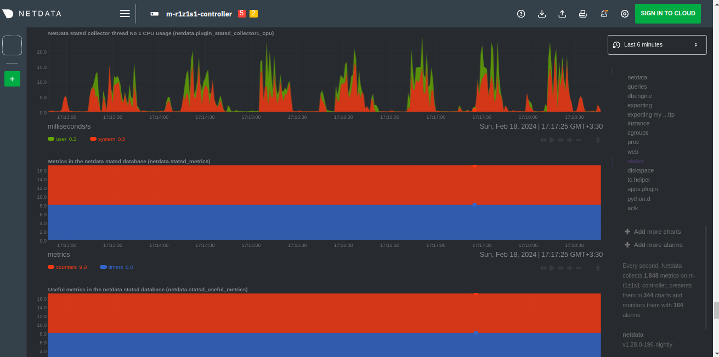Click the CPU chart resize handle
Image resolution: width=719 pixels, height=357 pixels.
pos(598,140)
